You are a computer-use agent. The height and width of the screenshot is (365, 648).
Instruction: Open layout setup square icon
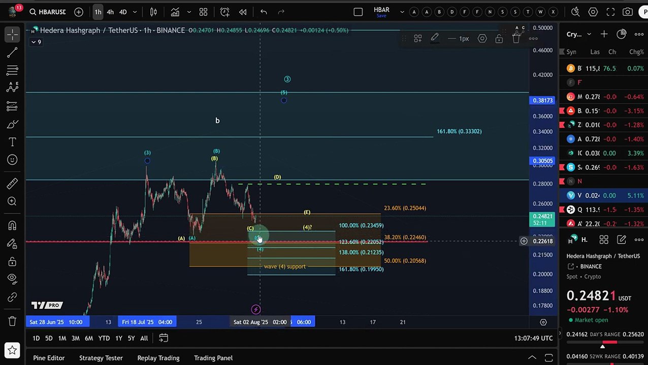[x=358, y=12]
